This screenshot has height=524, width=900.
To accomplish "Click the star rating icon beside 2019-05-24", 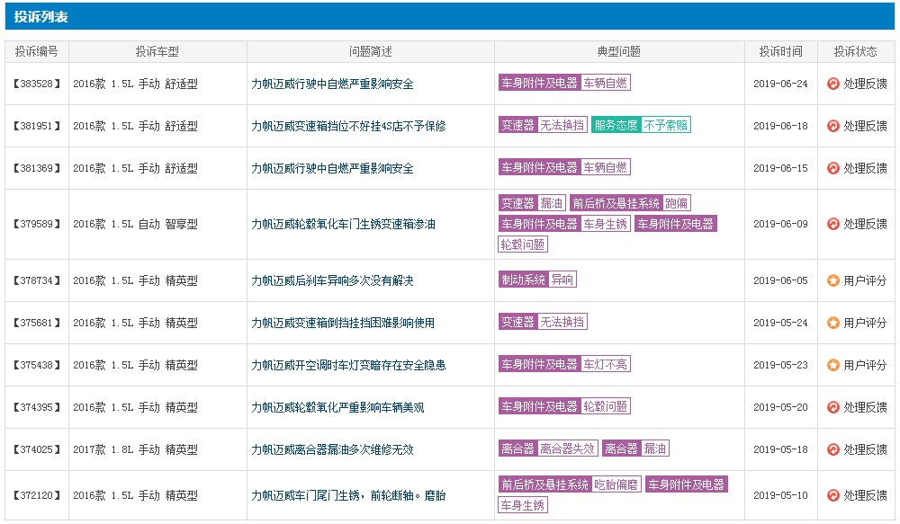I will [832, 322].
